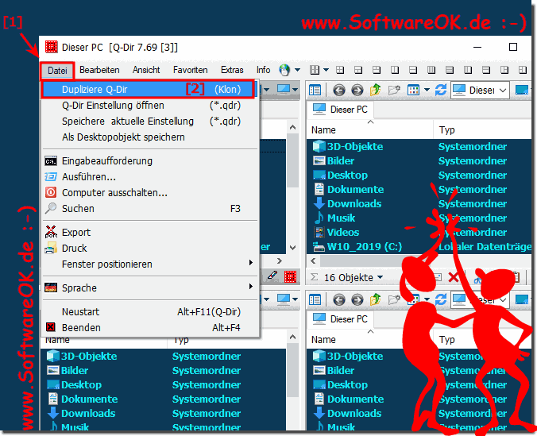
Task: Open the Extras menu
Action: coord(232,70)
